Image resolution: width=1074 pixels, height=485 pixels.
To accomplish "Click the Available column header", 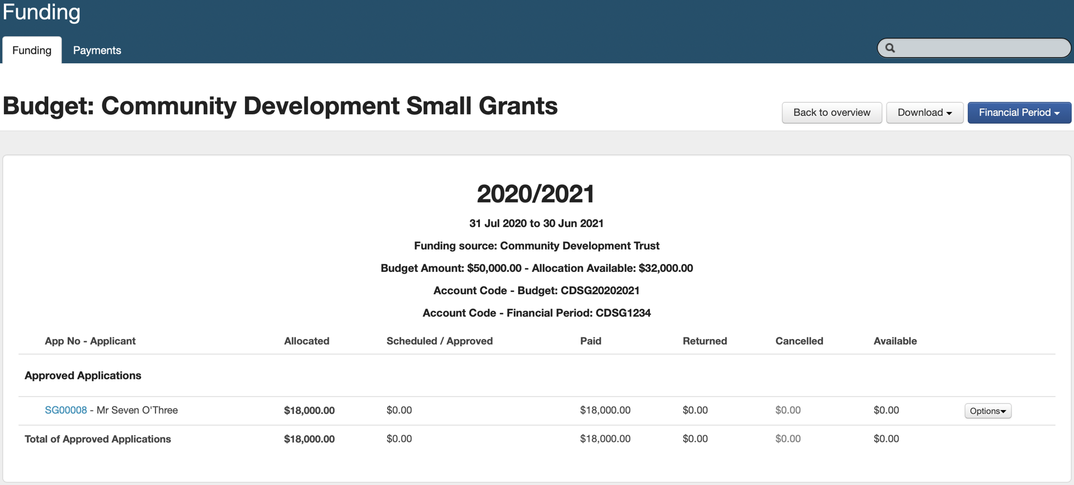I will 895,341.
